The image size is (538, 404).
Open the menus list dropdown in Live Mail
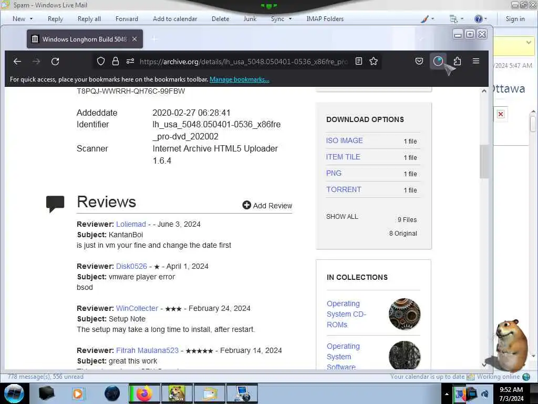click(457, 19)
